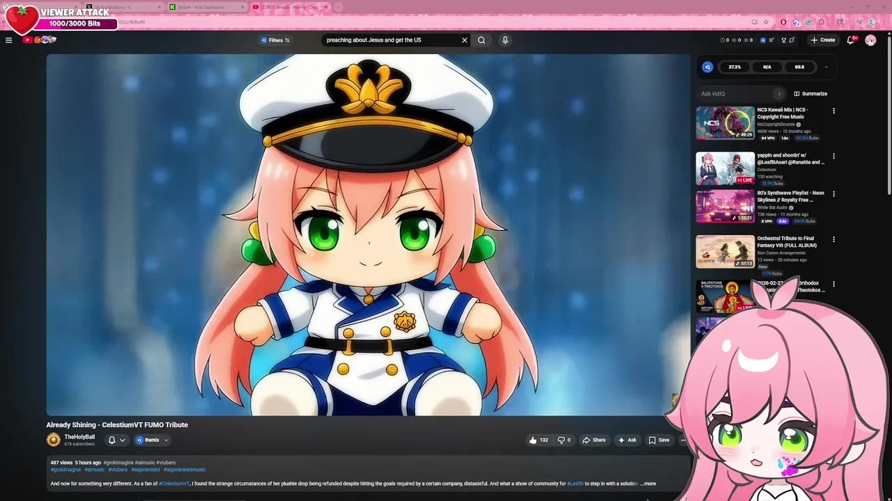Click the #aigeneratedmusic hashtag

(185, 470)
